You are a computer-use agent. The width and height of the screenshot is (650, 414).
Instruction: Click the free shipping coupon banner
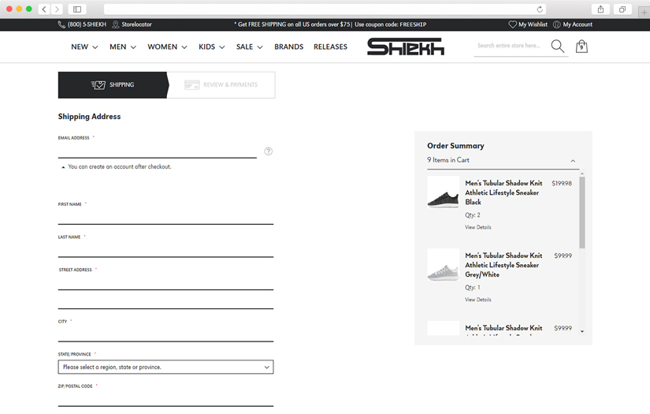pos(330,24)
